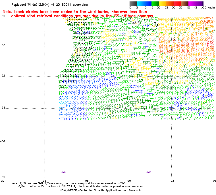Click the cyan-blue 5-15 knots legend segment
The width and height of the screenshot is (216, 195).
point(144,3)
